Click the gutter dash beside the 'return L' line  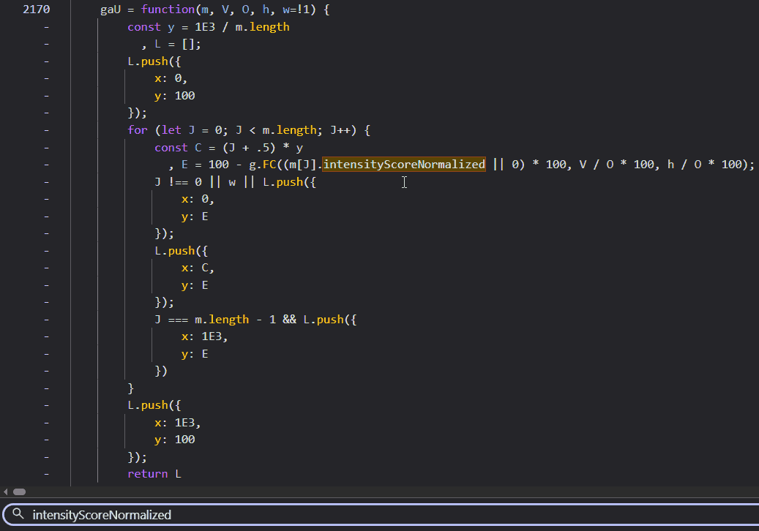point(46,474)
